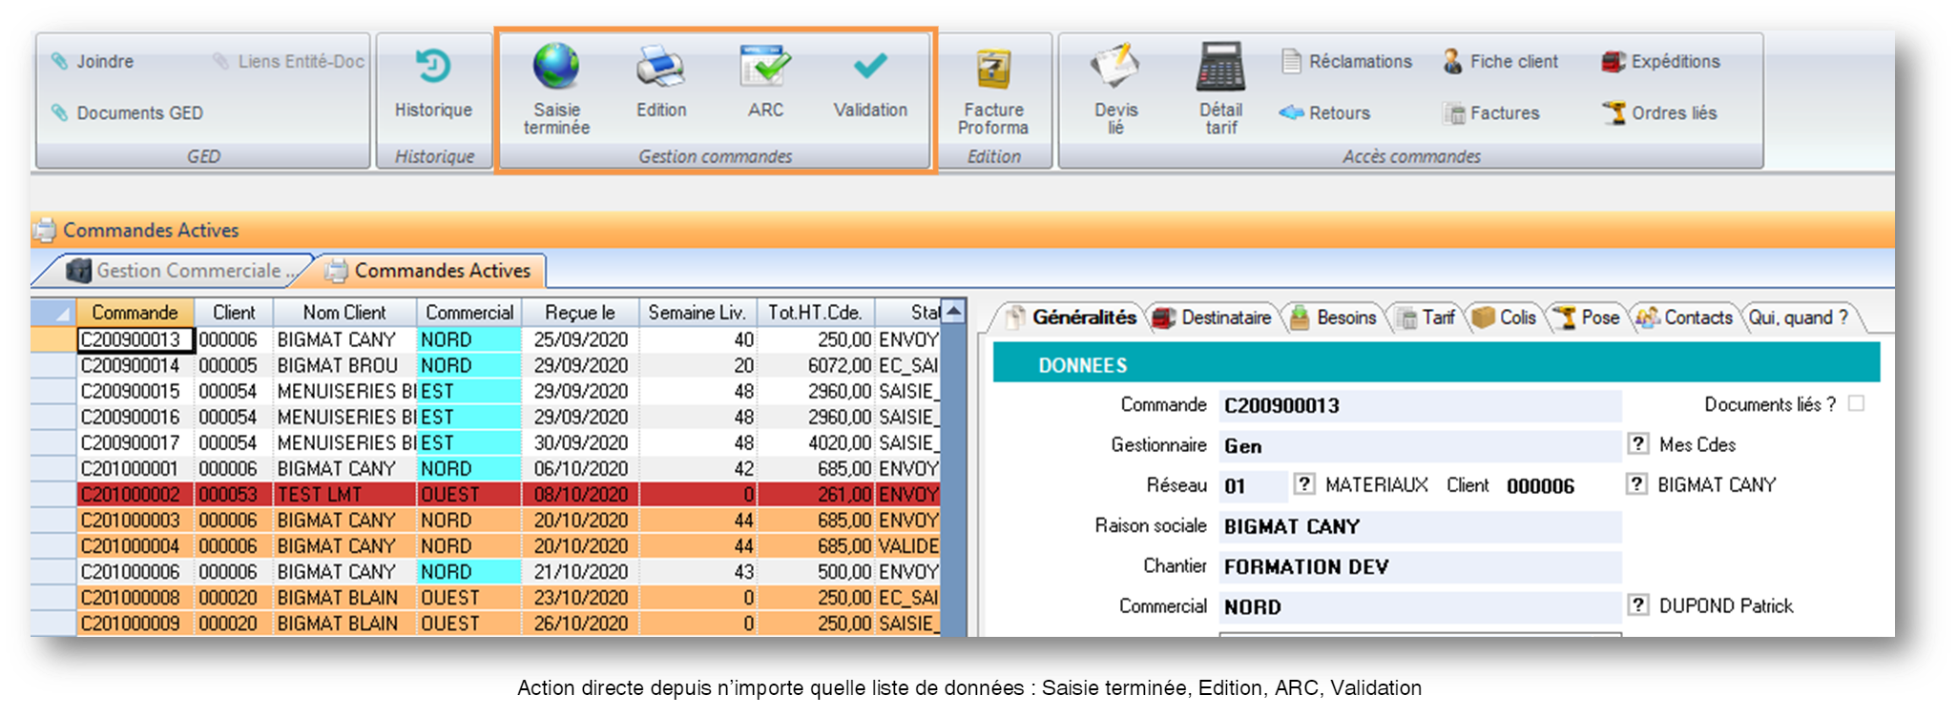The width and height of the screenshot is (1957, 716).
Task: Open lookup button next to Gestionnaire field
Action: tap(1637, 444)
